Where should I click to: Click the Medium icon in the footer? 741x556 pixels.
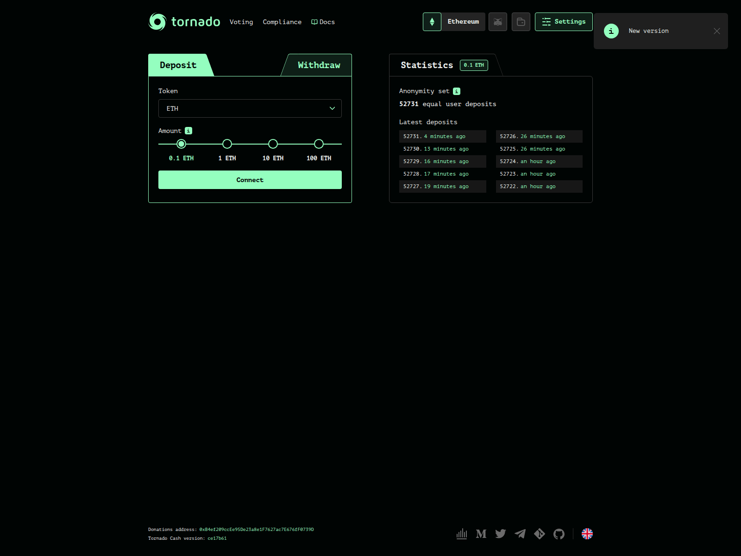click(x=481, y=534)
